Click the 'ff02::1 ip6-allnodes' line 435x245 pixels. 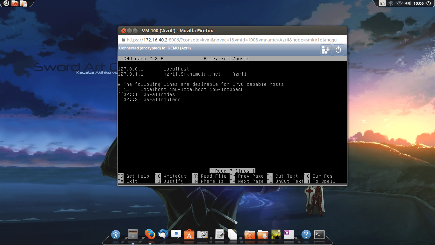click(146, 94)
